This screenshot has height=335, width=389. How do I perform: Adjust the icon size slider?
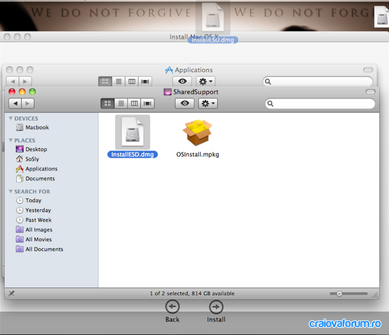pos(339,294)
